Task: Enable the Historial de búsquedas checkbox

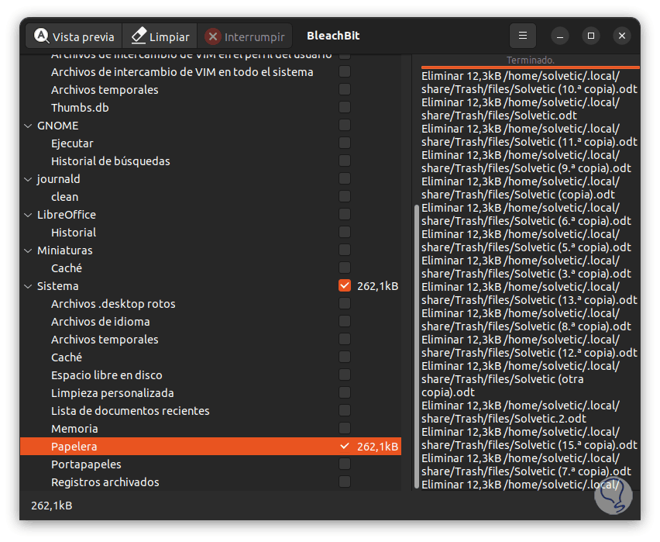Action: (344, 161)
